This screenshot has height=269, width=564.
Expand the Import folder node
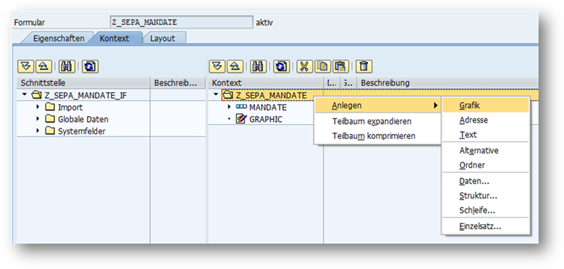click(x=38, y=107)
